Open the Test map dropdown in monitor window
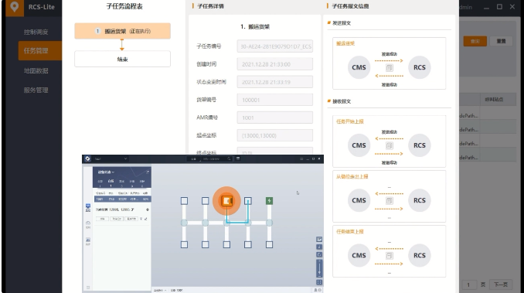 point(110,158)
